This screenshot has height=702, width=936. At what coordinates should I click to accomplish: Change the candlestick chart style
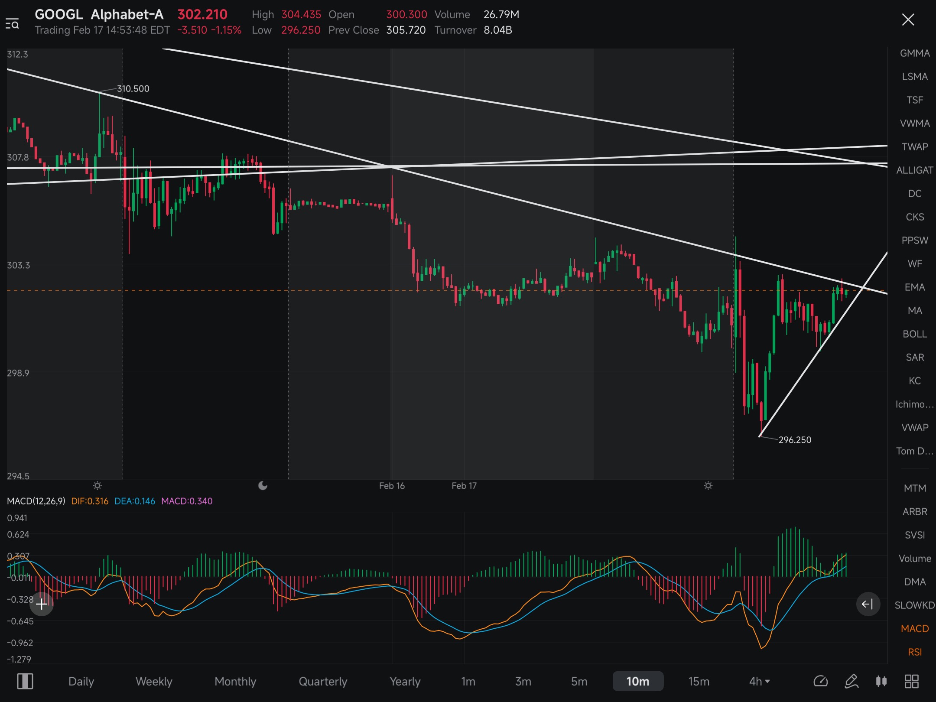(x=881, y=681)
